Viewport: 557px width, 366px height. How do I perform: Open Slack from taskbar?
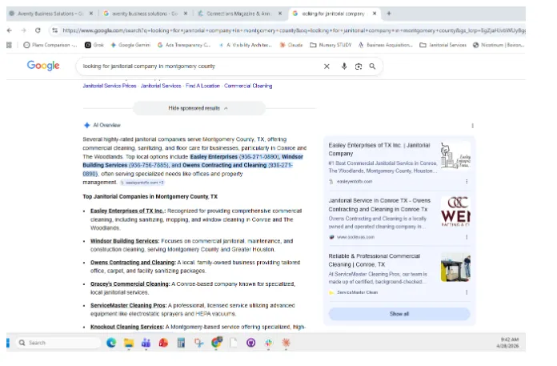click(x=269, y=343)
